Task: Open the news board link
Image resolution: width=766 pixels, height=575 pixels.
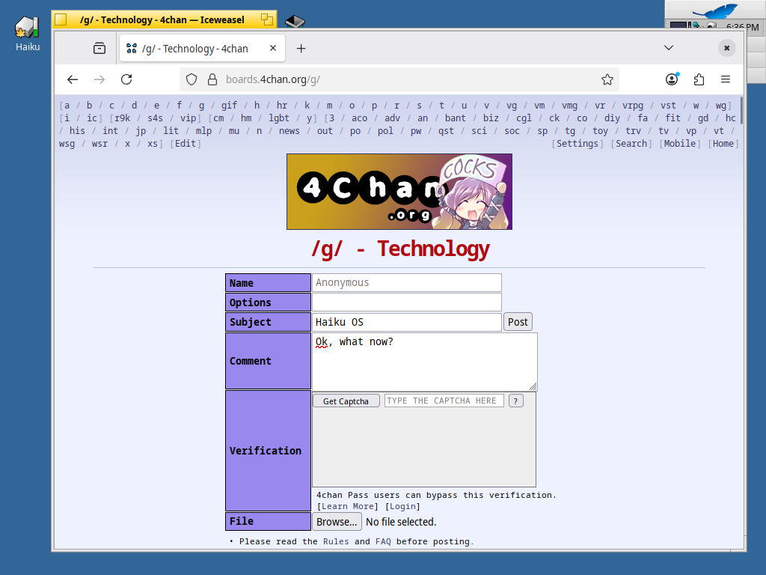Action: click(x=289, y=130)
